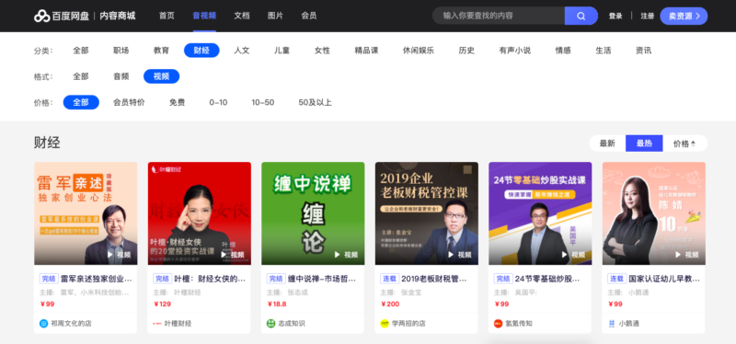The height and width of the screenshot is (344, 736).
Task: Open the 文档 nav tab
Action: pos(242,16)
